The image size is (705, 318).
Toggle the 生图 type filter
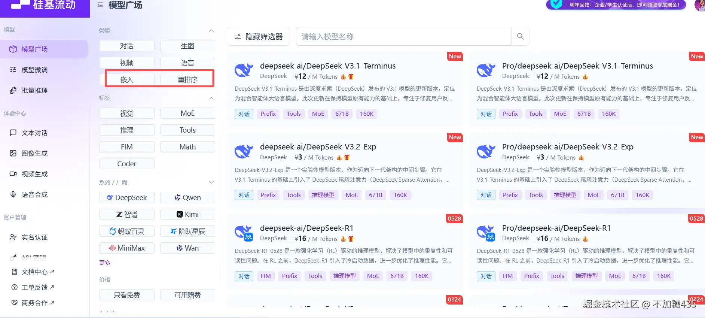pos(187,46)
